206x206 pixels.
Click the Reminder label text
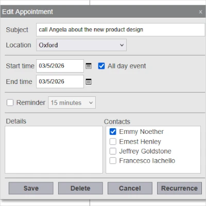(x=31, y=102)
